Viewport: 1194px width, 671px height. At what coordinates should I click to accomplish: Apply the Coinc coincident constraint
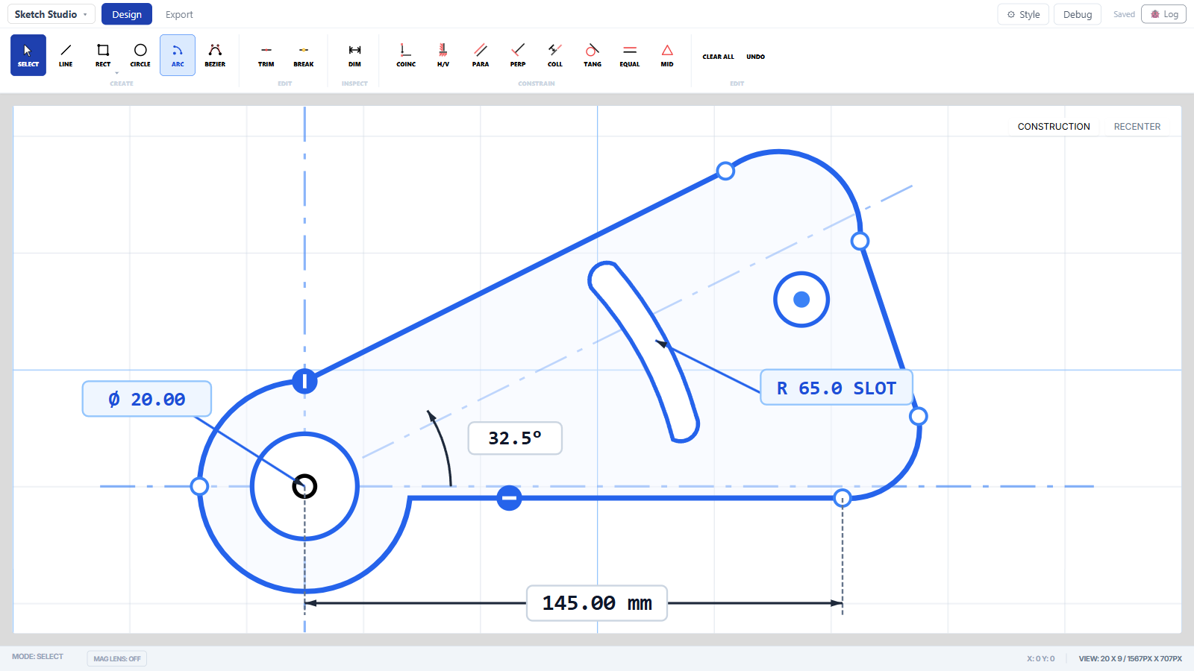click(406, 55)
